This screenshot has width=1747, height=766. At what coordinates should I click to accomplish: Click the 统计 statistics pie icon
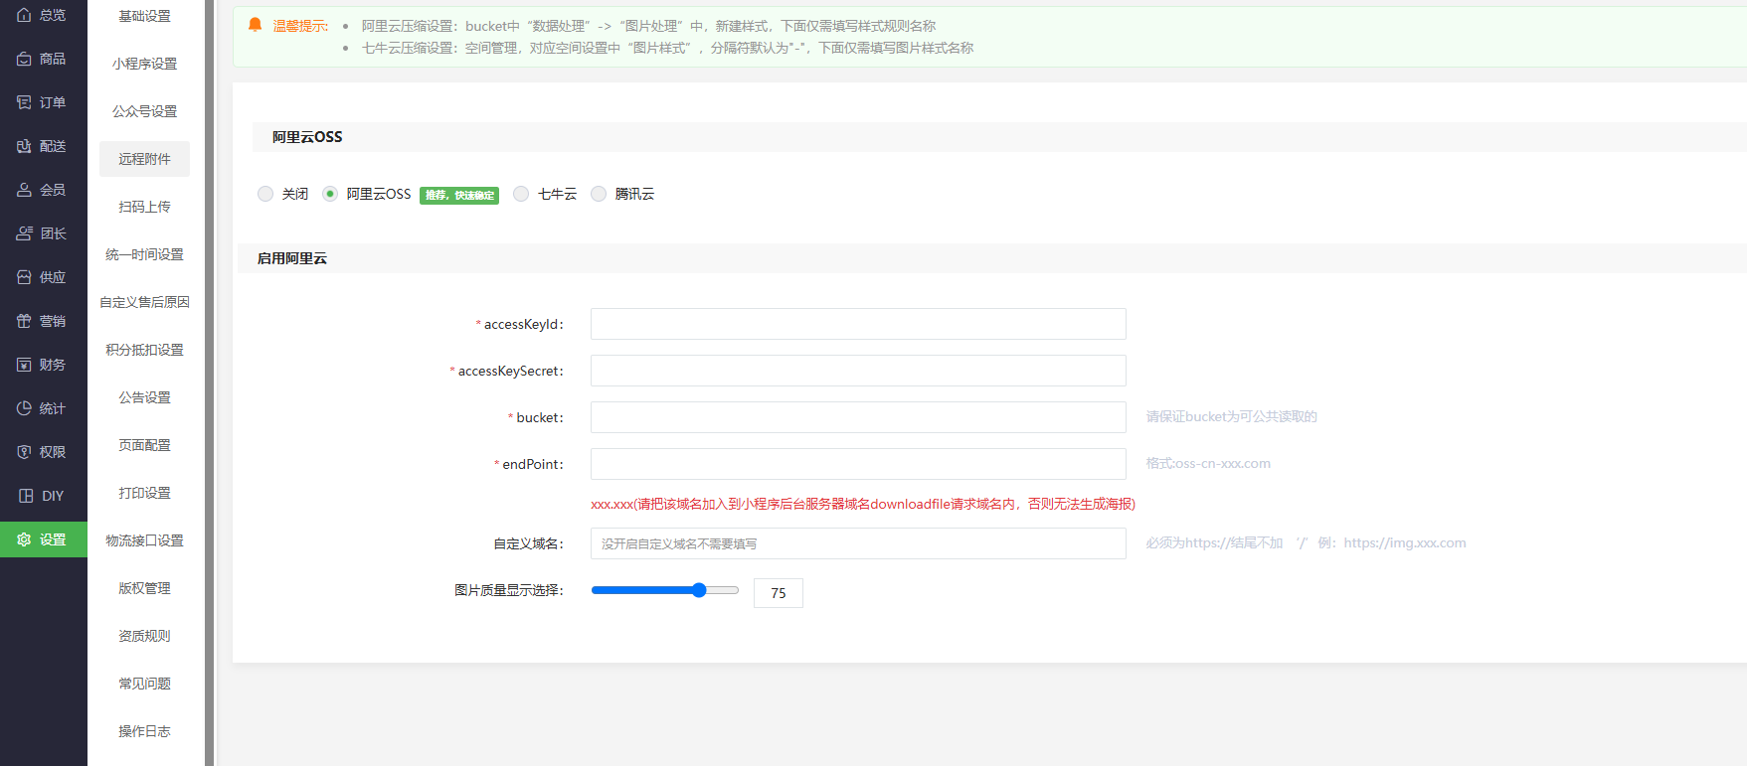tap(24, 408)
